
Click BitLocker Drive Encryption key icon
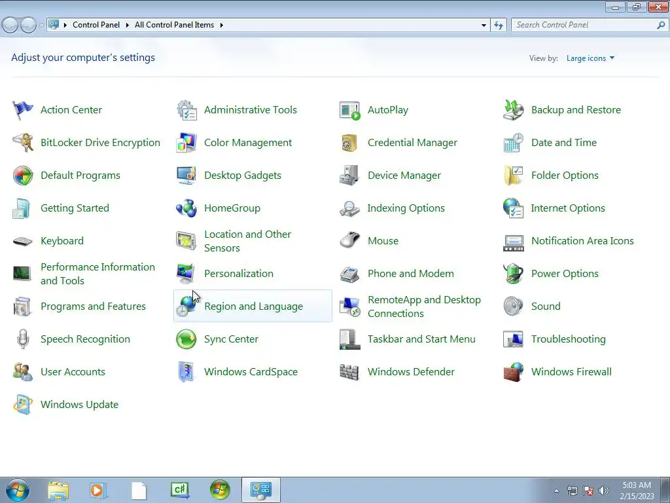(x=22, y=142)
